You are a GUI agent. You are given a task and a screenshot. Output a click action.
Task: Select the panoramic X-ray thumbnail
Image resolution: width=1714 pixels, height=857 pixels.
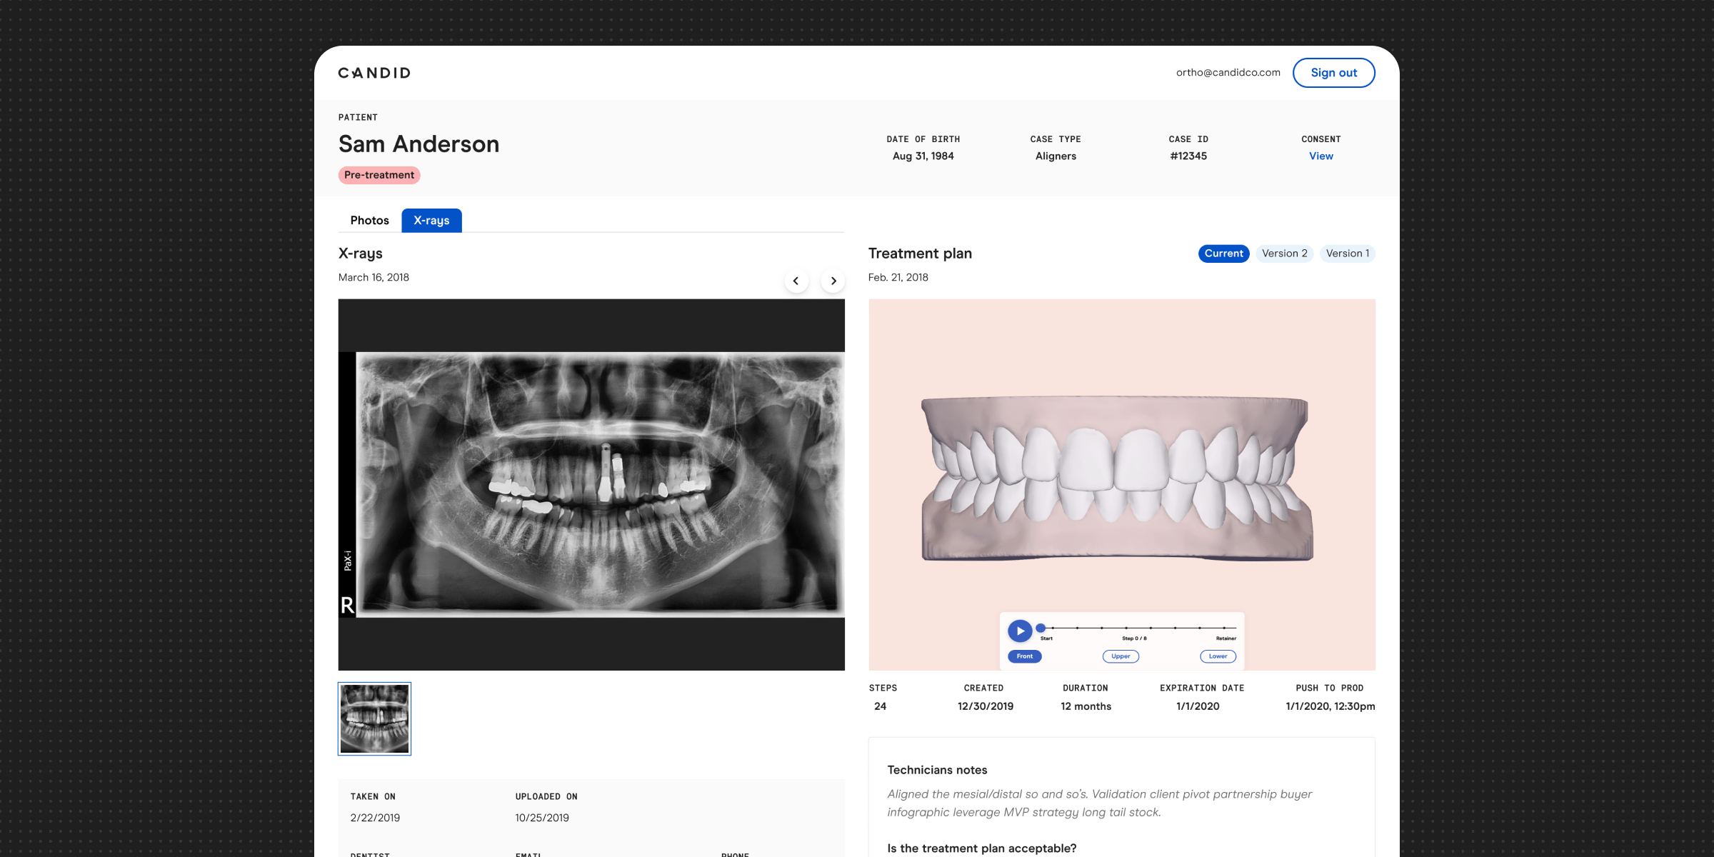(x=374, y=718)
